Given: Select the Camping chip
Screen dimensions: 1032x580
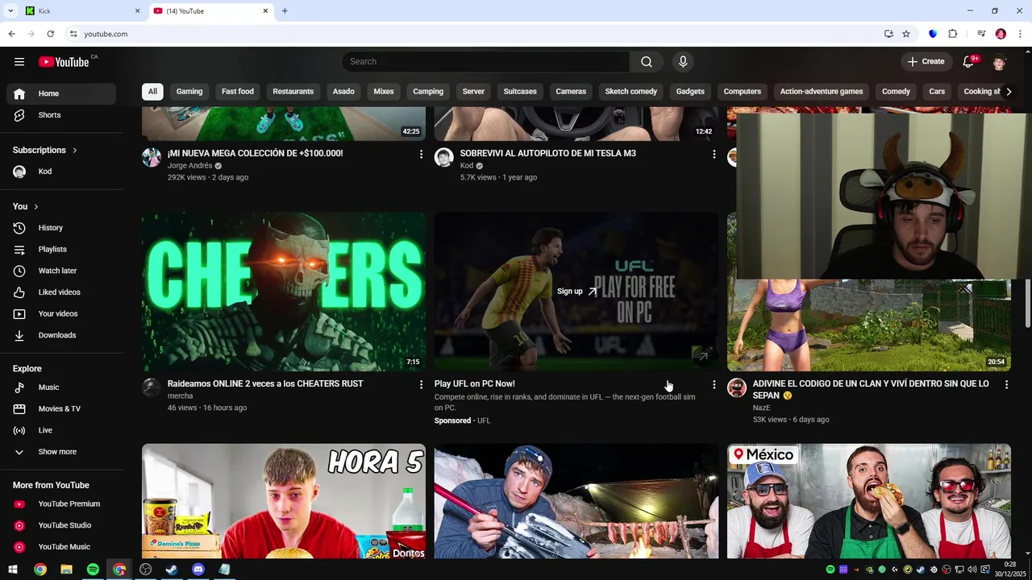Looking at the screenshot, I should coord(428,92).
